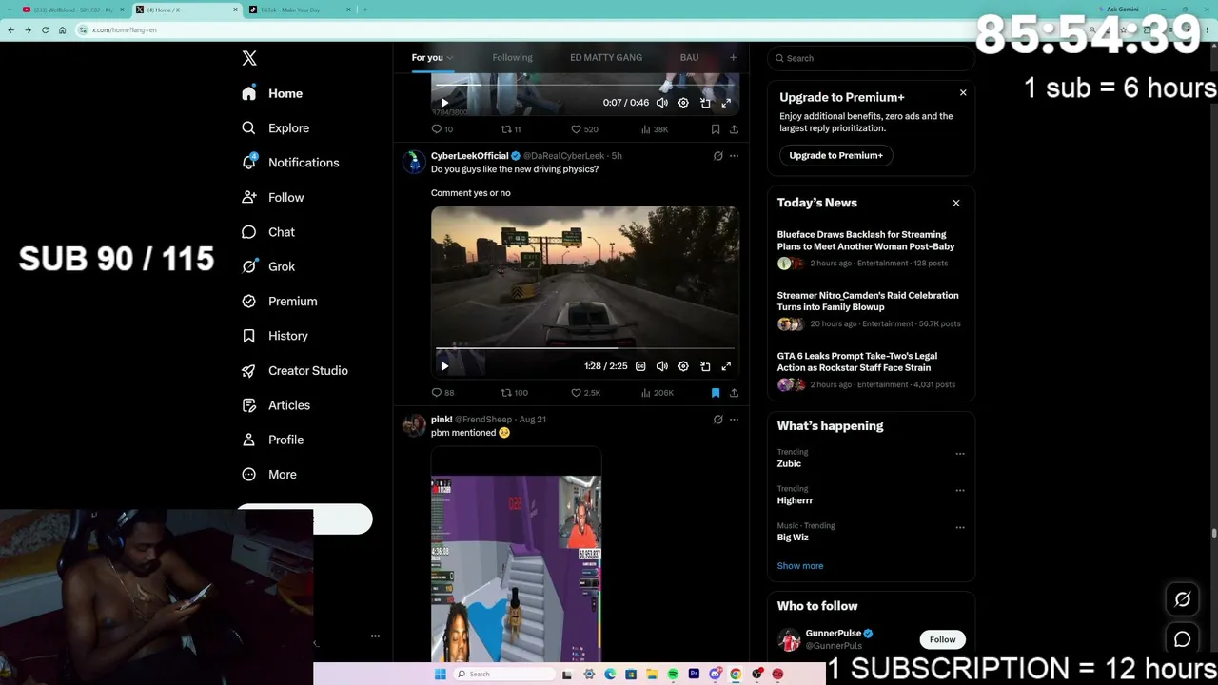Enter fullscreen on the 0:46 video
The height and width of the screenshot is (685, 1218).
click(726, 103)
